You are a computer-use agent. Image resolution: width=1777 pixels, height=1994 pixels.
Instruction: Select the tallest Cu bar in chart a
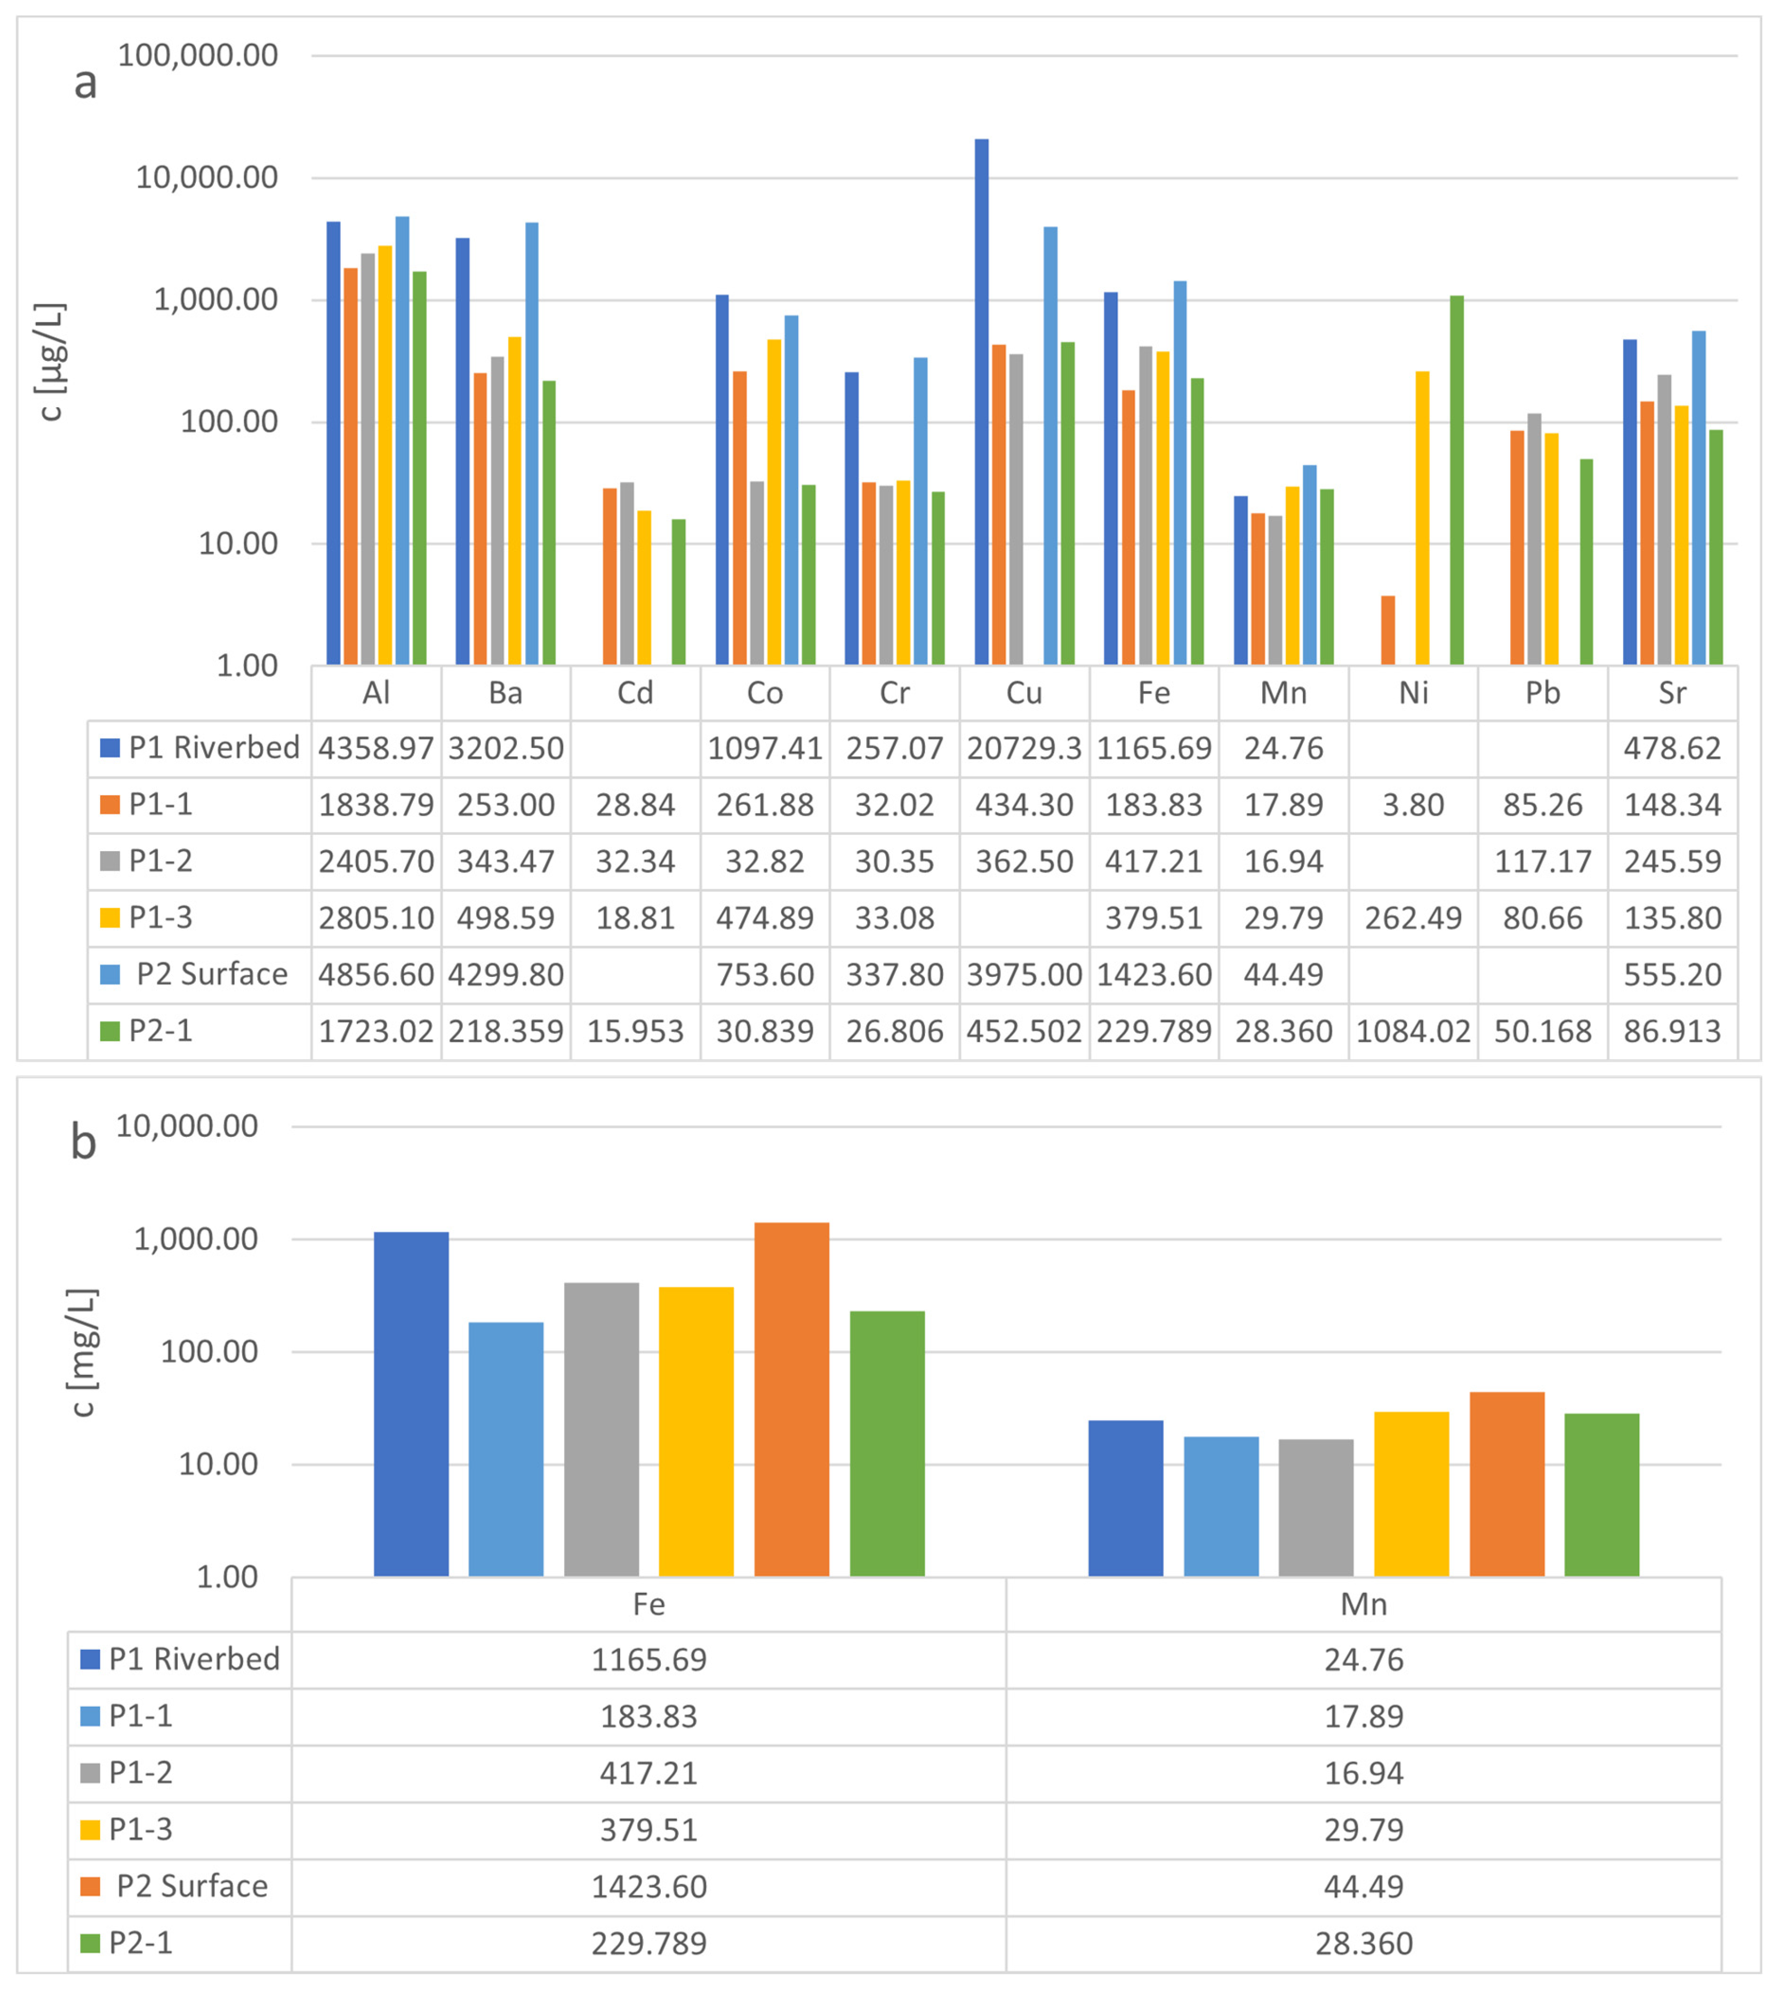coord(981,401)
